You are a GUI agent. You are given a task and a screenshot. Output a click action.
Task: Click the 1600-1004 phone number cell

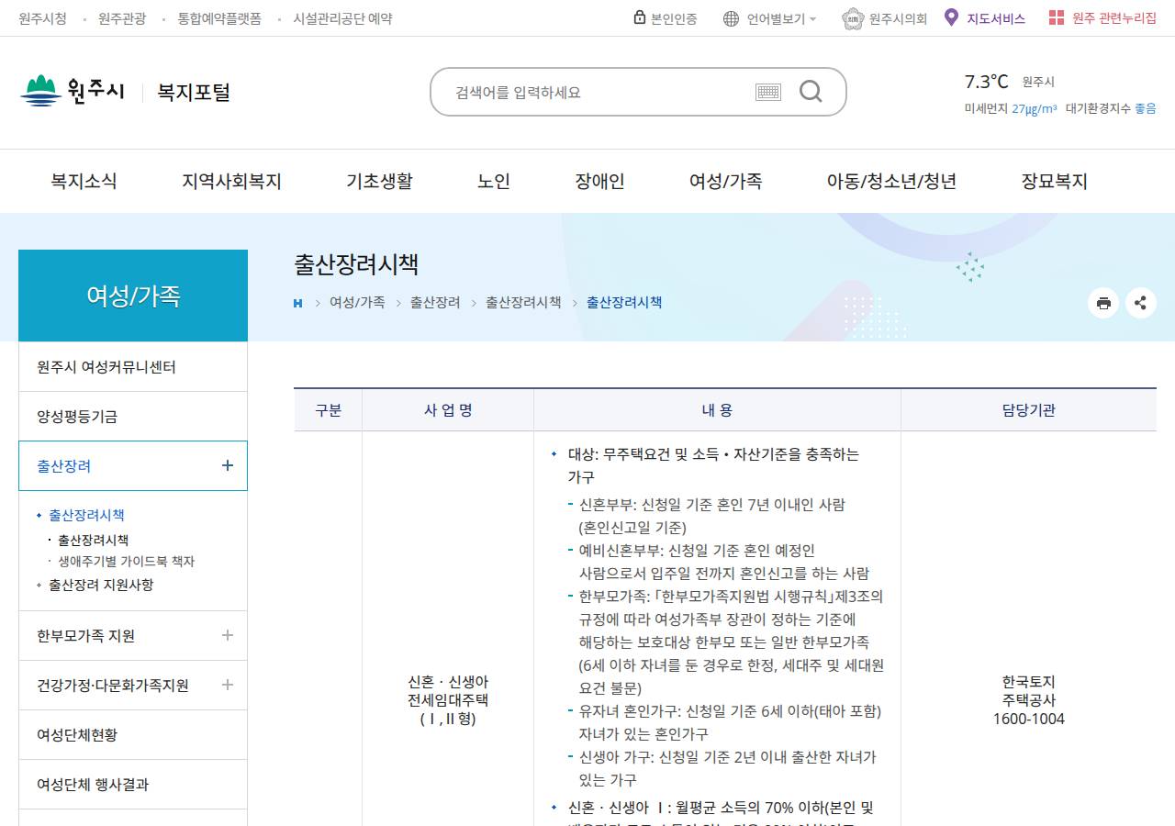(1028, 719)
